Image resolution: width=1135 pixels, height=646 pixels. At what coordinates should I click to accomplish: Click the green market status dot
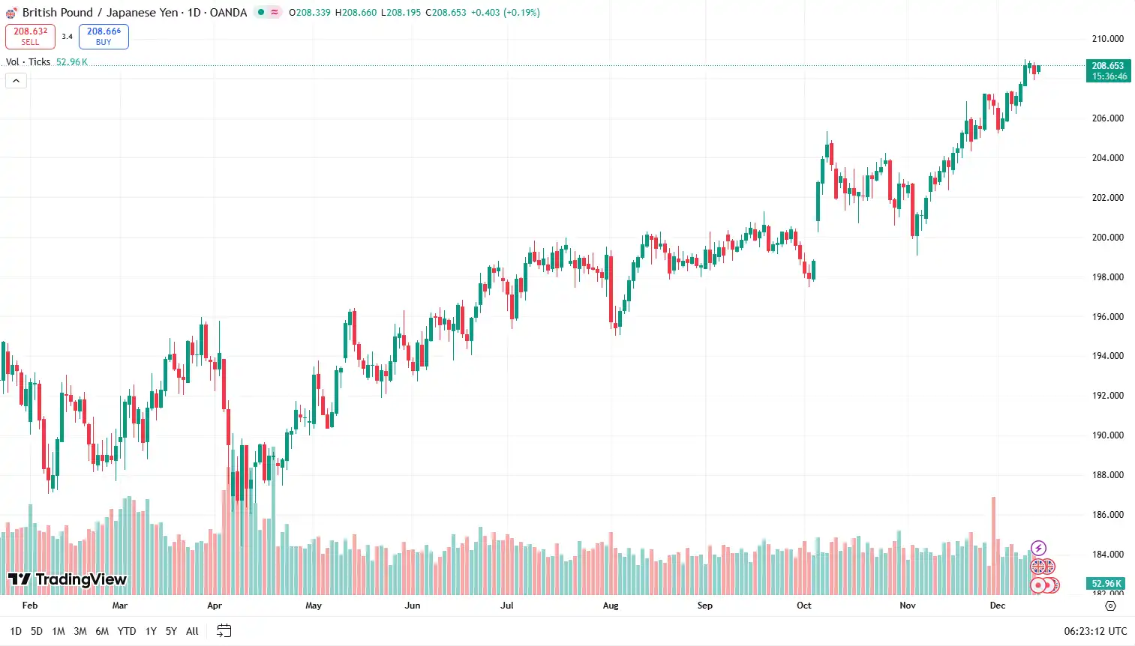point(260,12)
